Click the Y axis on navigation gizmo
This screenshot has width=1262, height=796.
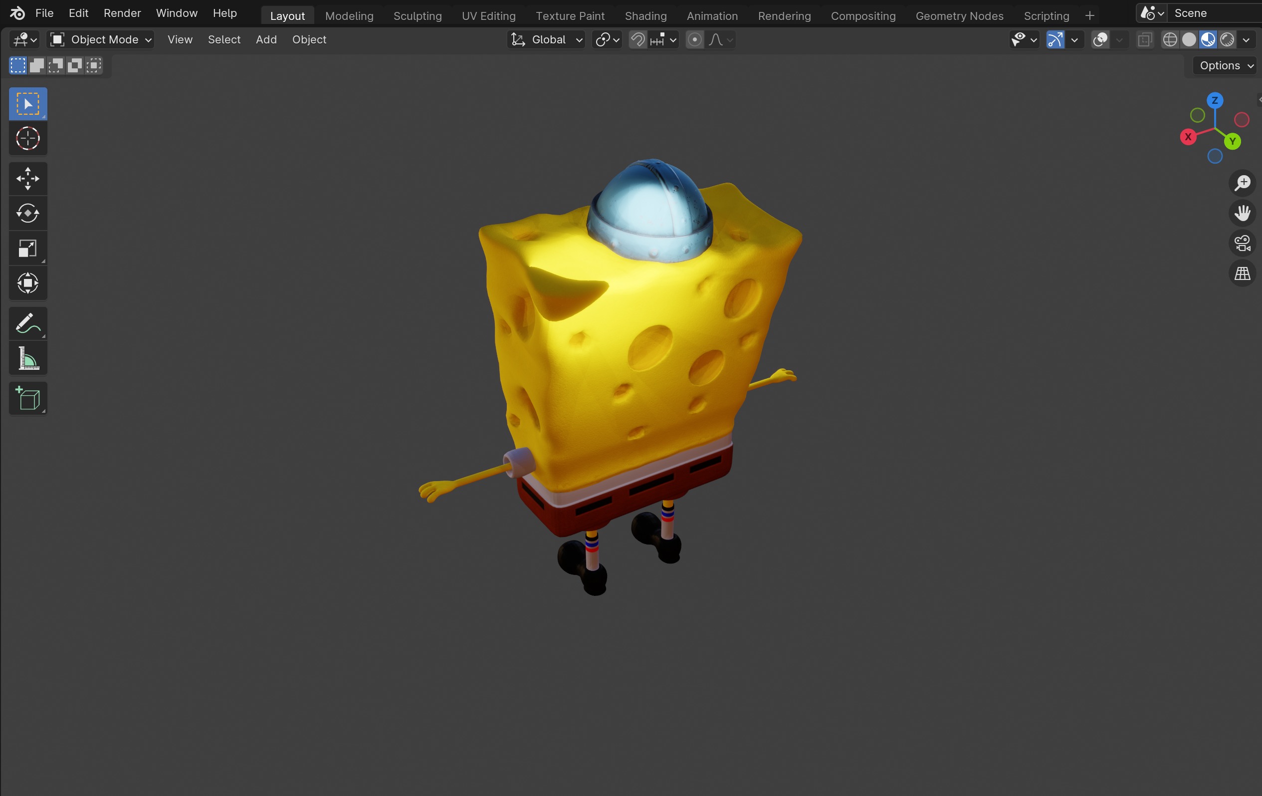tap(1233, 141)
